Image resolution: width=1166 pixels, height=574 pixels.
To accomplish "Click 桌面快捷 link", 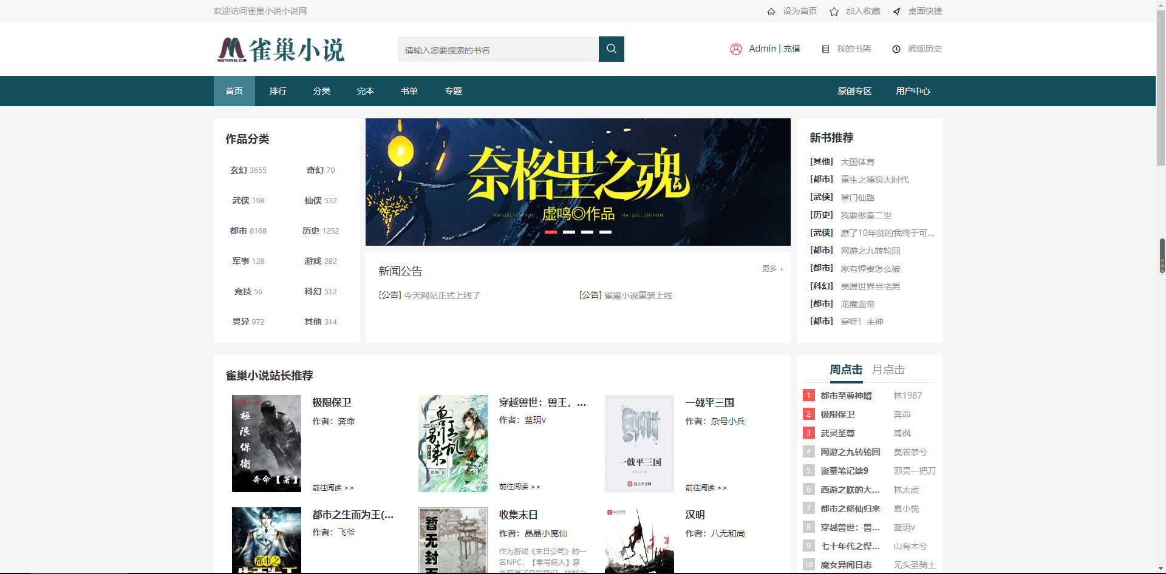I will (925, 11).
